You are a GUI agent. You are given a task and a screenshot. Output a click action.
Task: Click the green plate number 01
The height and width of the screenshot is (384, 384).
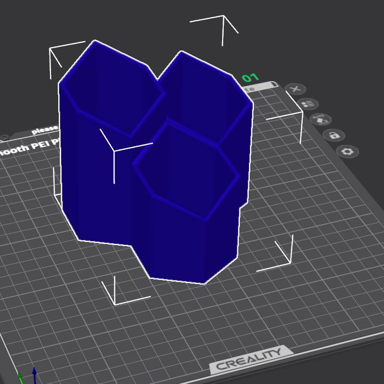pyautogui.click(x=250, y=78)
